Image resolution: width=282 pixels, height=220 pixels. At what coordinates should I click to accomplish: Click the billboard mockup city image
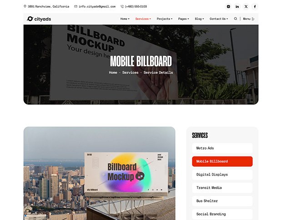pos(99,173)
